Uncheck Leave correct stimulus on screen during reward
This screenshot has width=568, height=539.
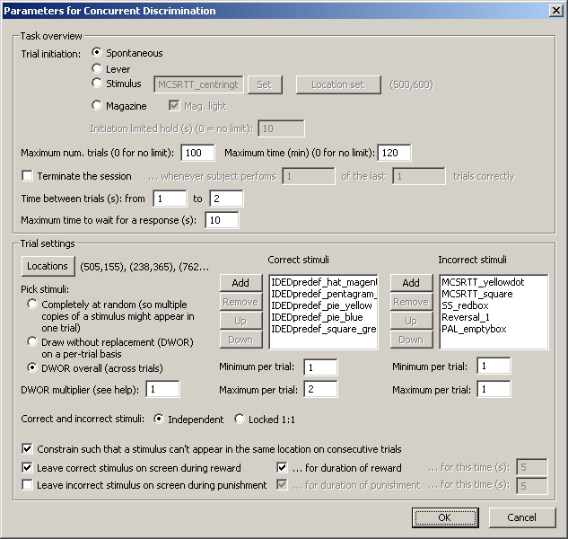(27, 468)
